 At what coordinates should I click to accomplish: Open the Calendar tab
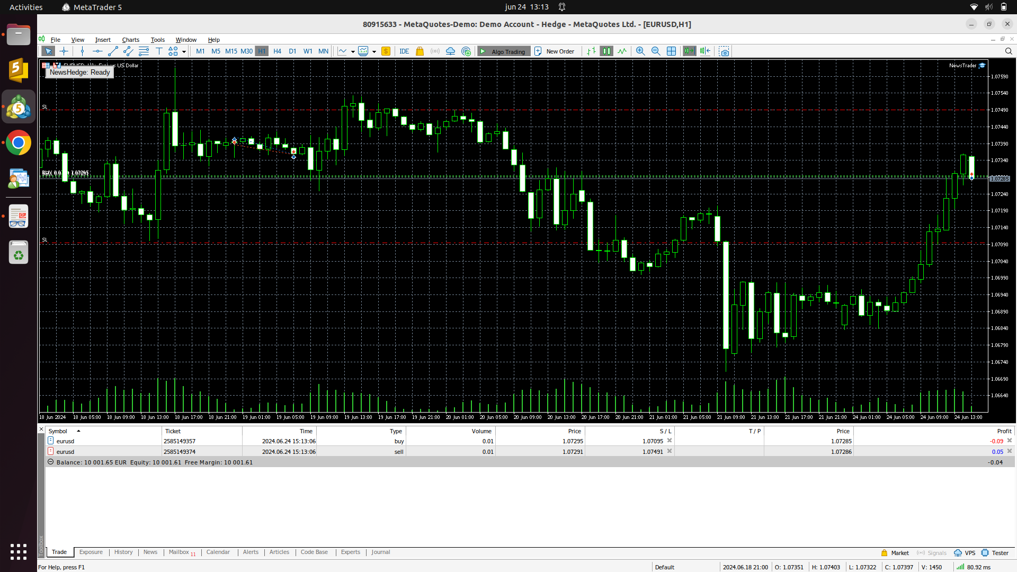[x=218, y=552]
